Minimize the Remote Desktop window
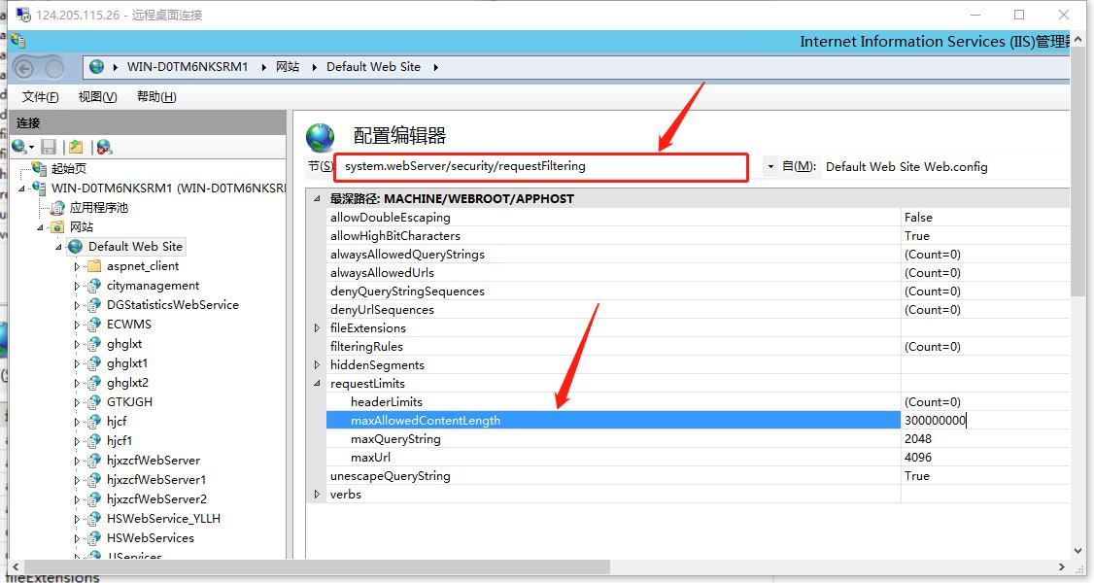The height and width of the screenshot is (583, 1094). coord(975,15)
